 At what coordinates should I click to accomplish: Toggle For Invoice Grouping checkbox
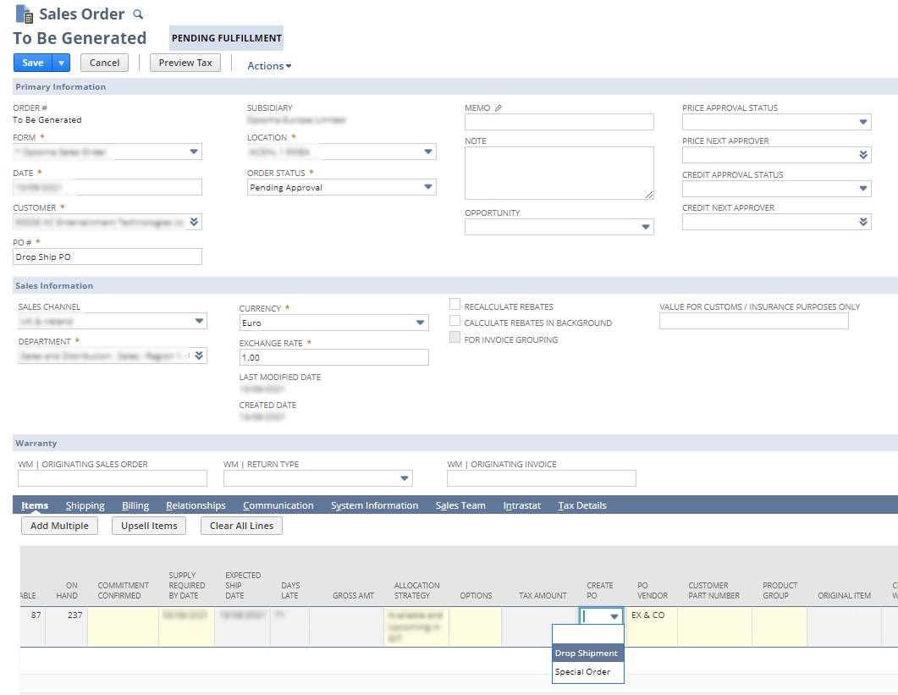(455, 339)
